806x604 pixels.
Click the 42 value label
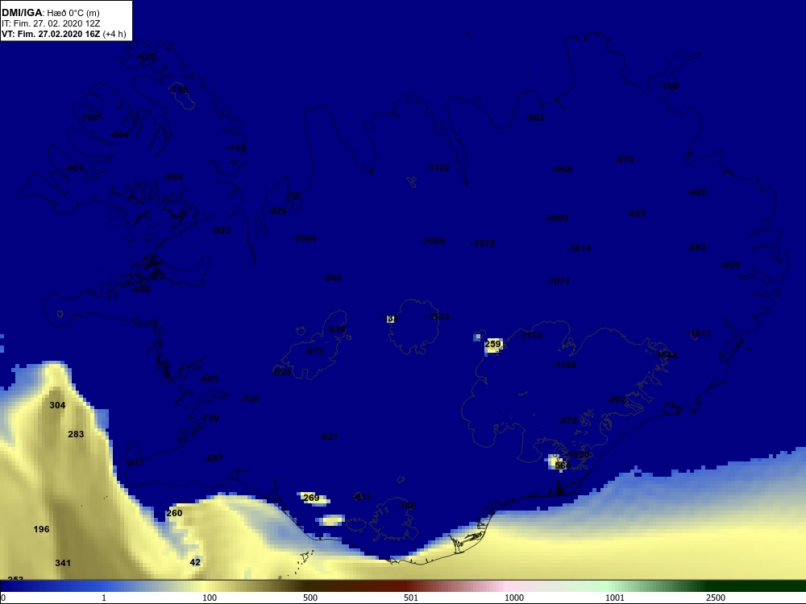pyautogui.click(x=195, y=562)
